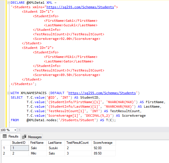Select the ScoreAverage column header
The width and height of the screenshot is (169, 163).
tap(104, 143)
